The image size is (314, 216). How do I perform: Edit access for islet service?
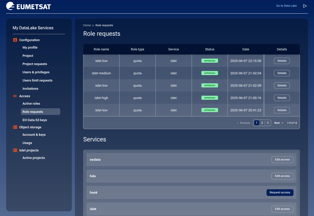coord(282,209)
